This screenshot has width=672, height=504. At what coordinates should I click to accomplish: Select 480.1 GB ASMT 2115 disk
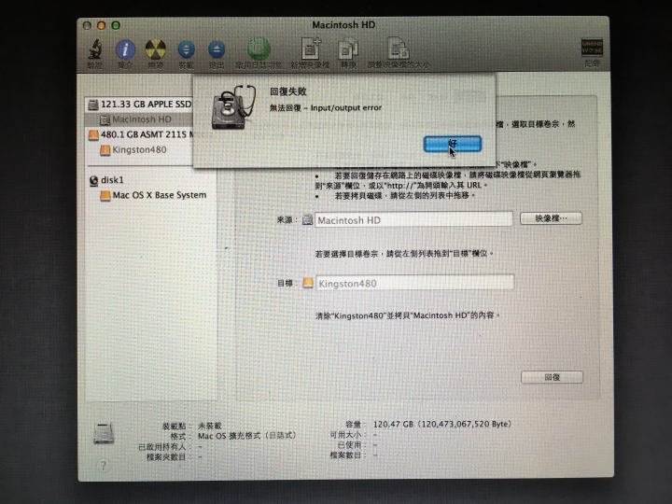point(140,134)
